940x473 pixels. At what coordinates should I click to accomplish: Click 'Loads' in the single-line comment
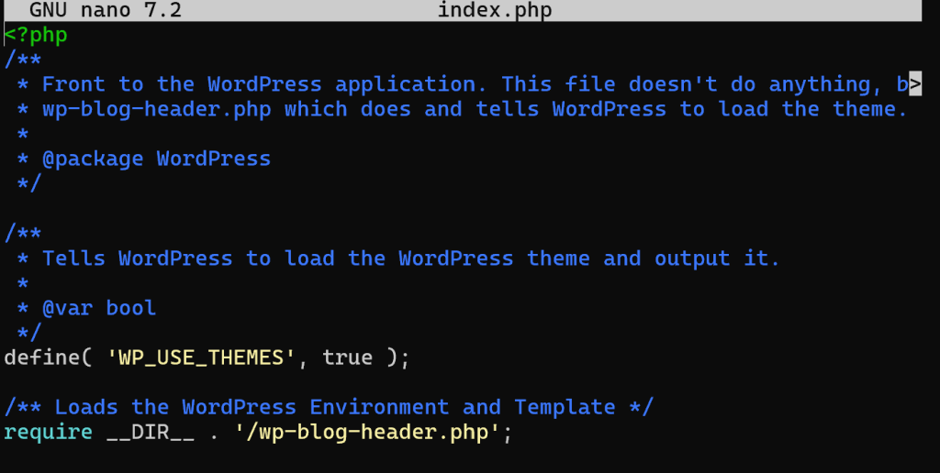coord(86,407)
